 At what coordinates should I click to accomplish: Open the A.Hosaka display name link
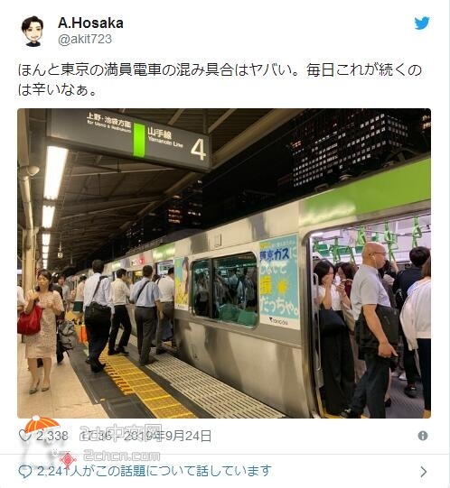click(90, 23)
